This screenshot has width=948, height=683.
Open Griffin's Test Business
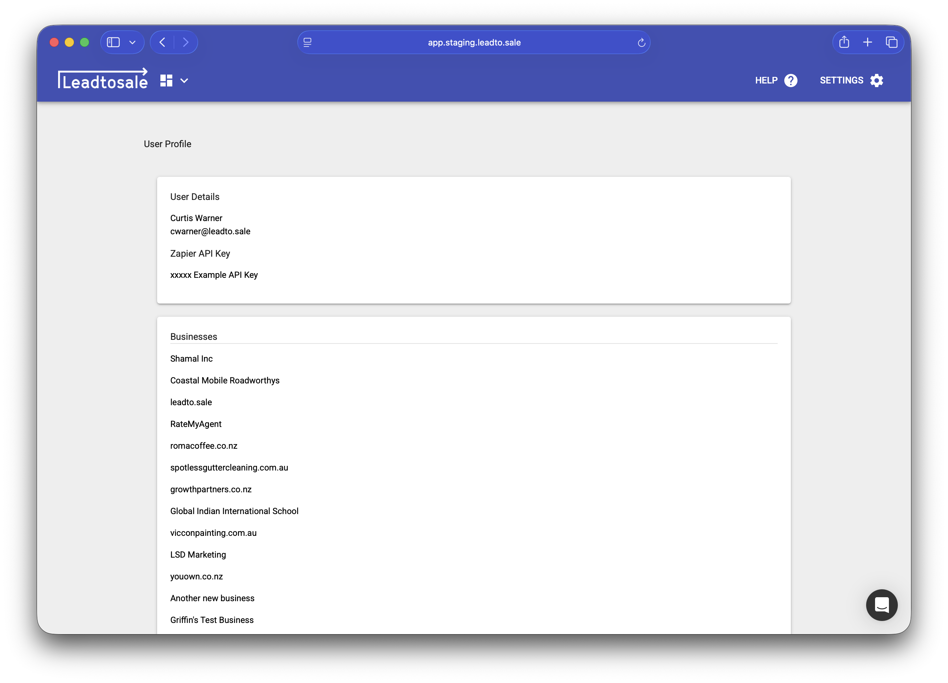(212, 620)
